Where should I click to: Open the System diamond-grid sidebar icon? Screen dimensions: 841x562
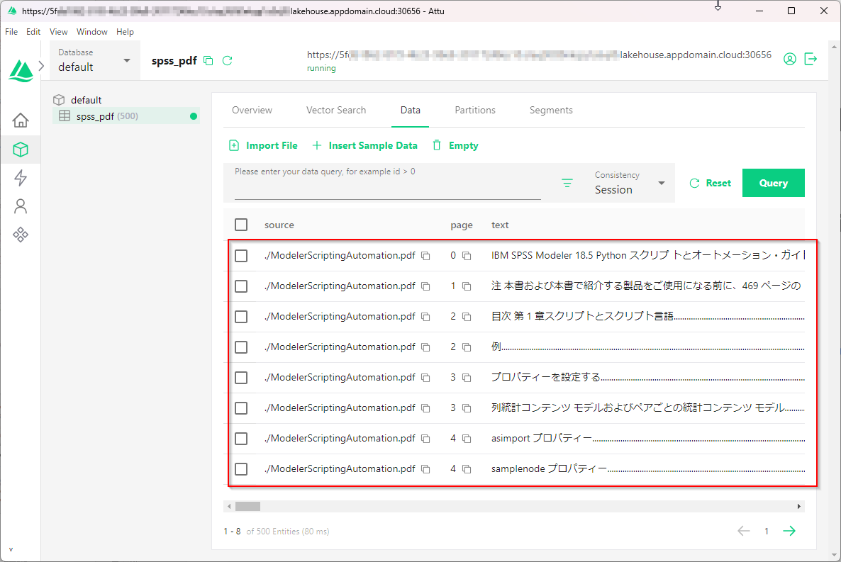pyautogui.click(x=21, y=235)
